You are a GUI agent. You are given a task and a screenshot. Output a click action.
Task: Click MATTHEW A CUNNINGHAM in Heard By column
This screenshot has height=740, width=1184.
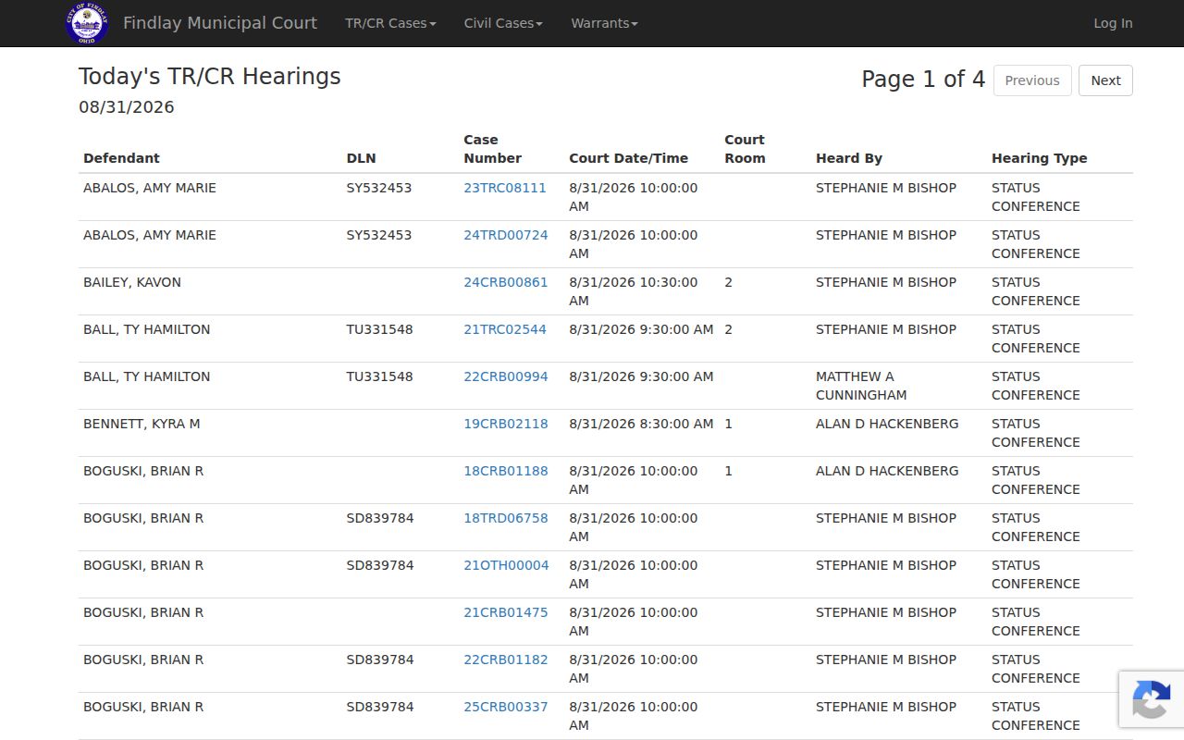pos(861,386)
